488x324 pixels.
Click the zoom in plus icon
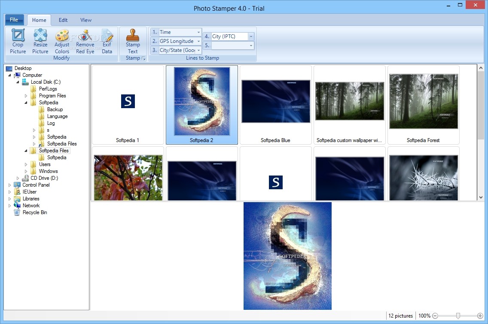(x=480, y=316)
